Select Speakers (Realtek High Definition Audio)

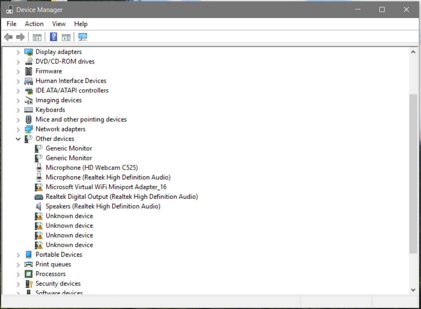103,206
